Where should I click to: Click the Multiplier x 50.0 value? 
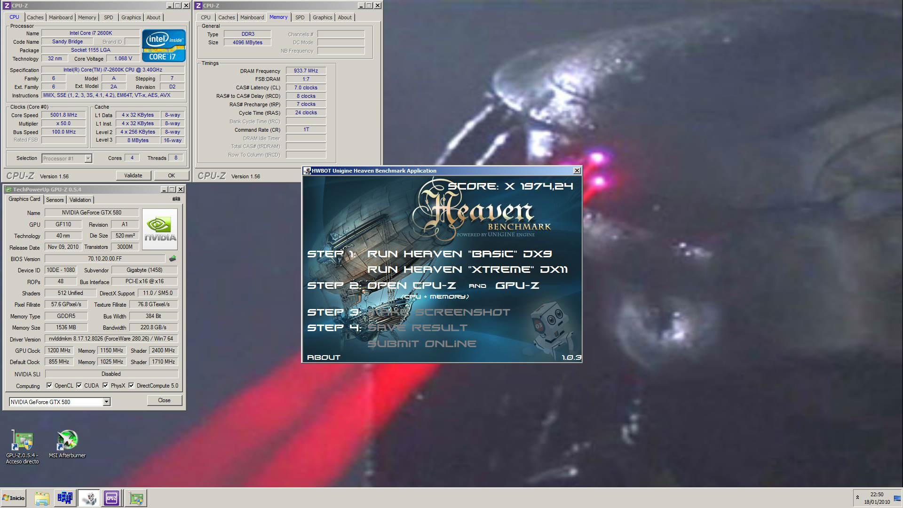pos(63,124)
